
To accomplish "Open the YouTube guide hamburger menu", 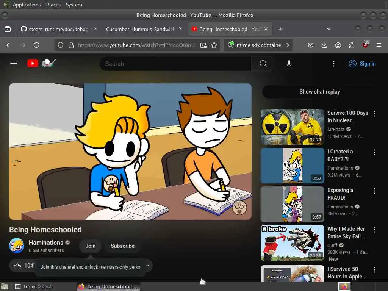I will pos(14,64).
